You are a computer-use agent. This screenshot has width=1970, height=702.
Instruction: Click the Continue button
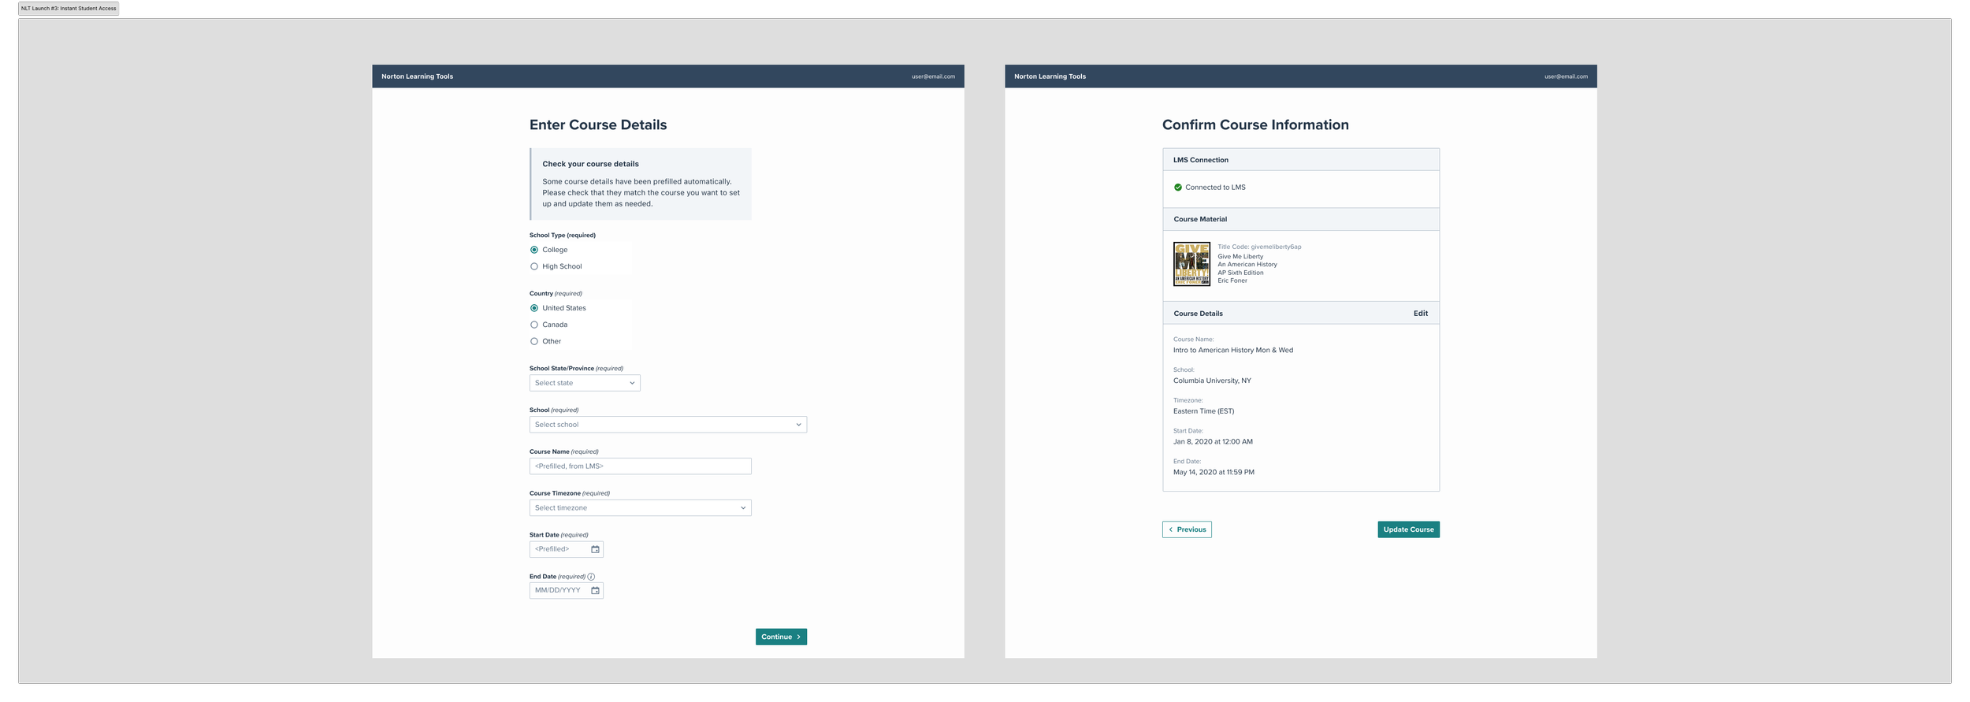click(x=781, y=637)
